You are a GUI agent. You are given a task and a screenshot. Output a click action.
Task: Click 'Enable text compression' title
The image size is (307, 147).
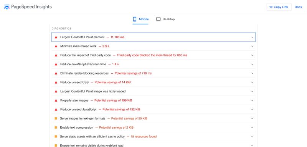coord(76,127)
